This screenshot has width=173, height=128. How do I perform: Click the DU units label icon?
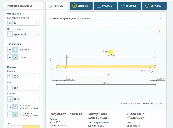pos(10,23)
